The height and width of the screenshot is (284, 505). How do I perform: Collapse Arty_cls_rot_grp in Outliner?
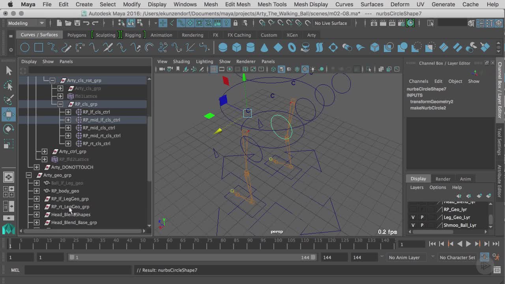point(52,80)
